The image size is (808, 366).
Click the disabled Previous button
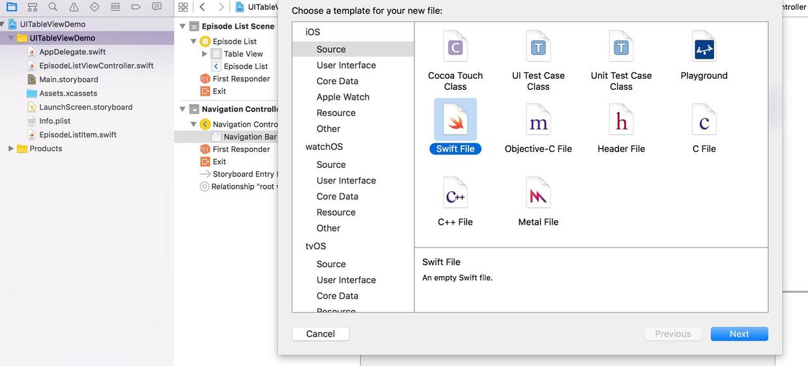point(673,333)
